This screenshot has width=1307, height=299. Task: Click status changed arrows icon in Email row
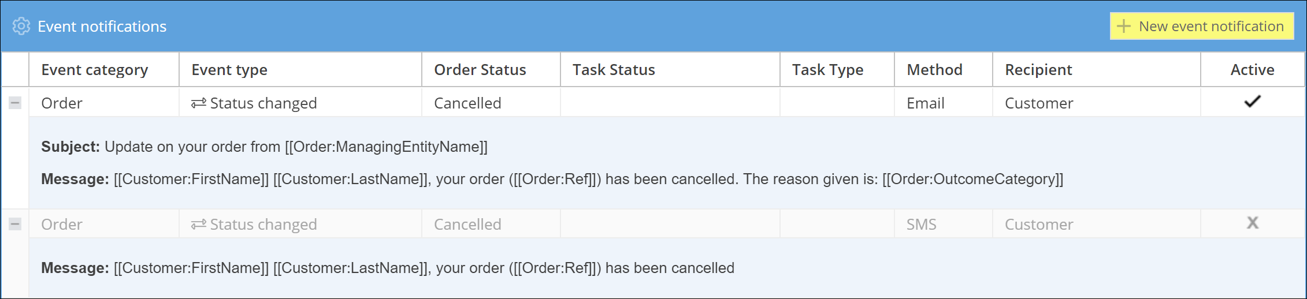(199, 103)
